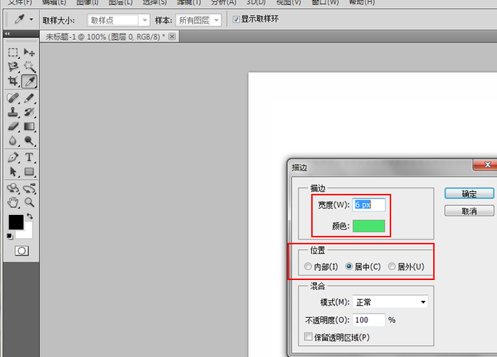This screenshot has width=497, height=357.
Task: Open the View menu
Action: tap(288, 3)
